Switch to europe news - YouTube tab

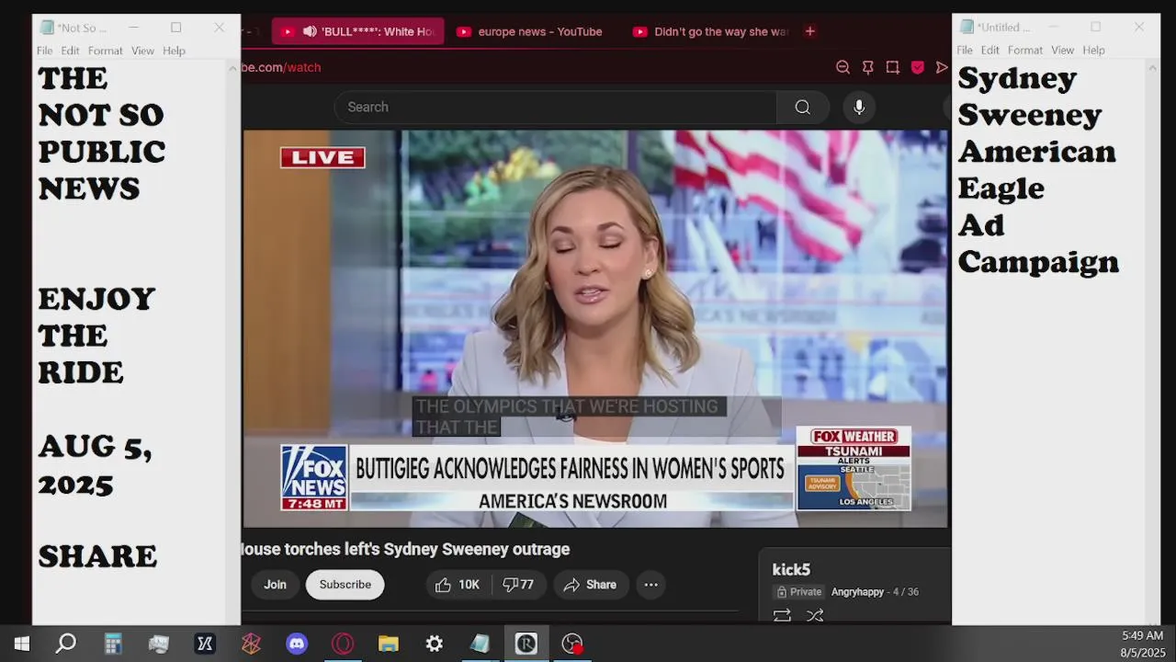point(530,31)
